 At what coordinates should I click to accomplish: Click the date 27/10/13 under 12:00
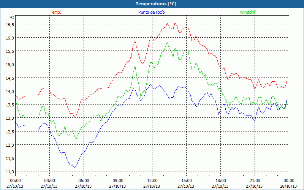(152, 186)
